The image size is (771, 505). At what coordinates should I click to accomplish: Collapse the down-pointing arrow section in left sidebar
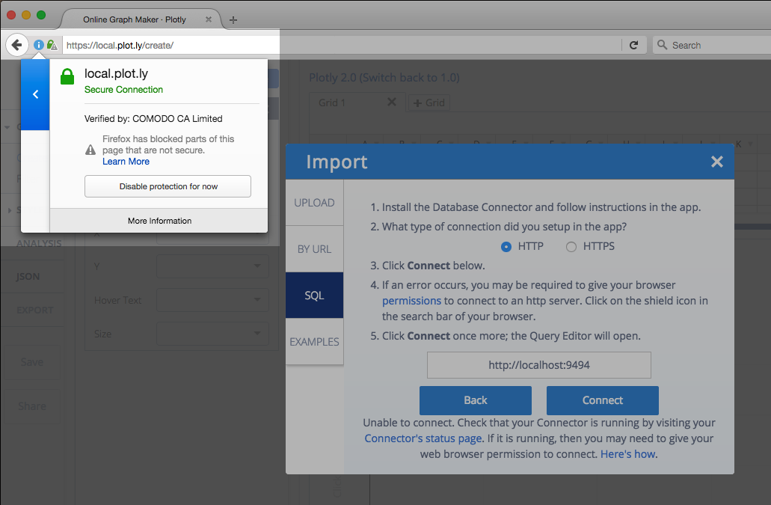7,127
